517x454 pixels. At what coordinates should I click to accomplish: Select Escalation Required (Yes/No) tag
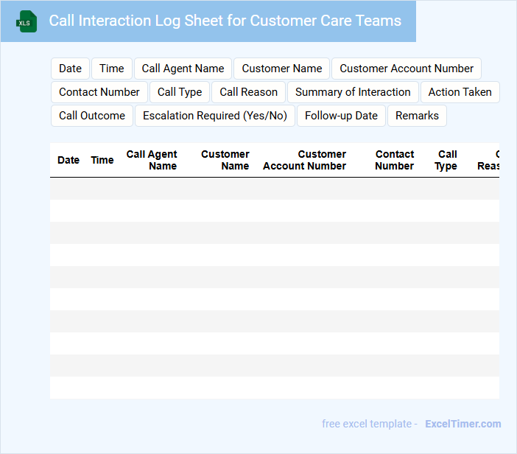(215, 116)
